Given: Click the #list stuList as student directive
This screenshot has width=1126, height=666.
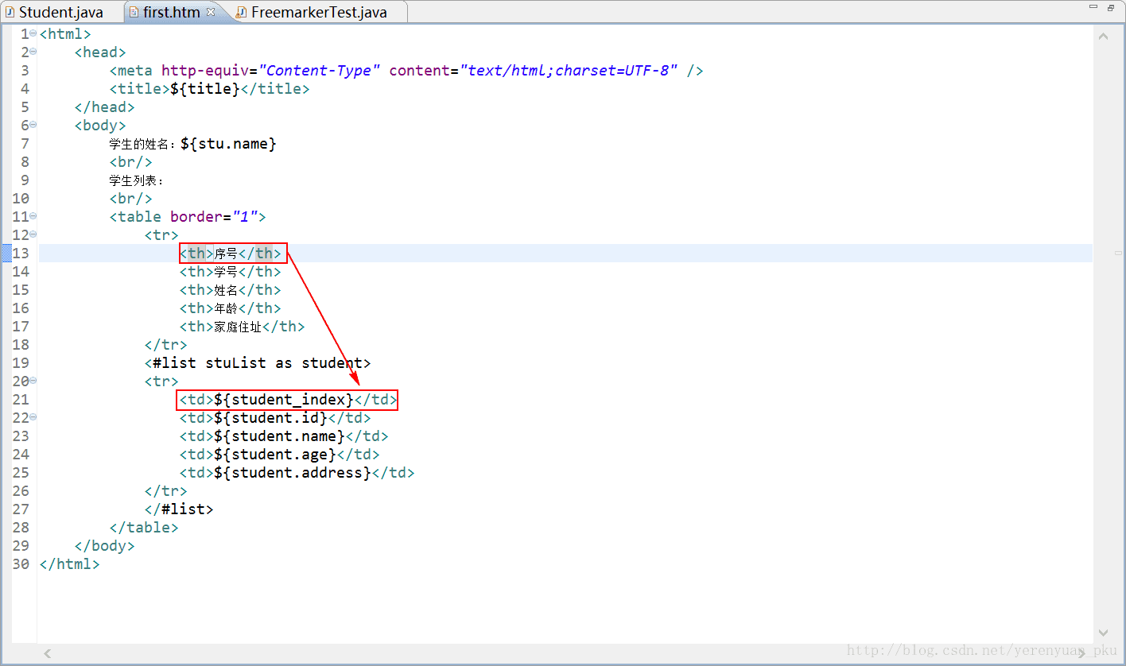Looking at the screenshot, I should pyautogui.click(x=258, y=362).
